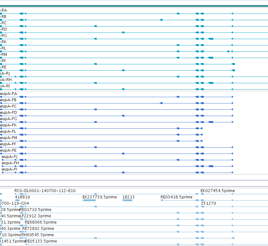
Task: Click the -RE transcript label
Action: click(3, 67)
